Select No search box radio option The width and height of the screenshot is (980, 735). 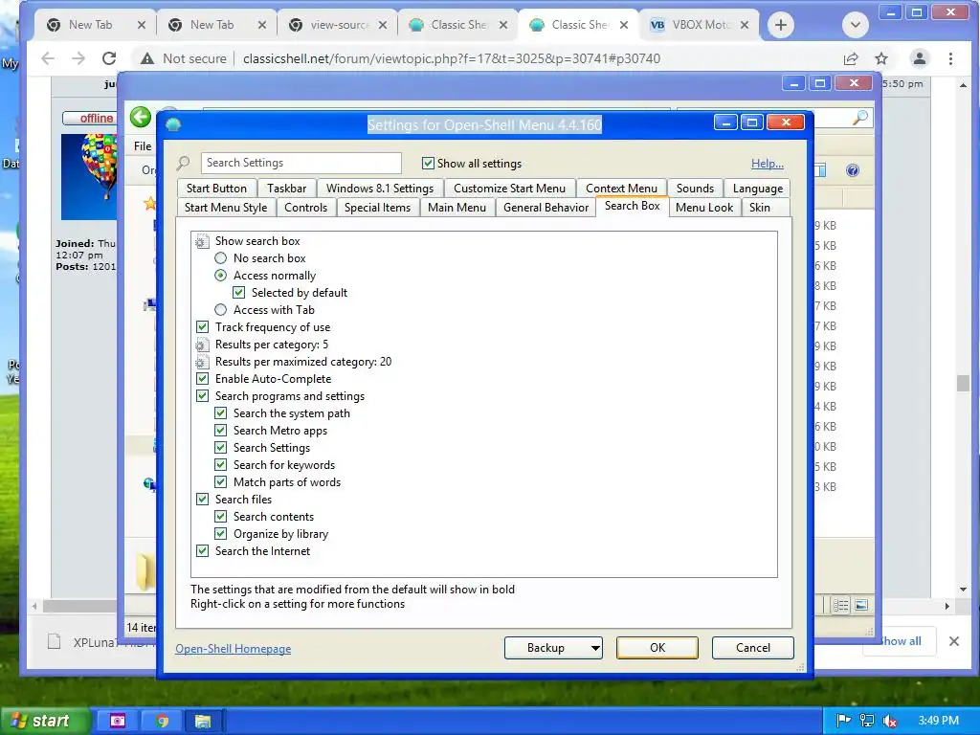tap(221, 258)
